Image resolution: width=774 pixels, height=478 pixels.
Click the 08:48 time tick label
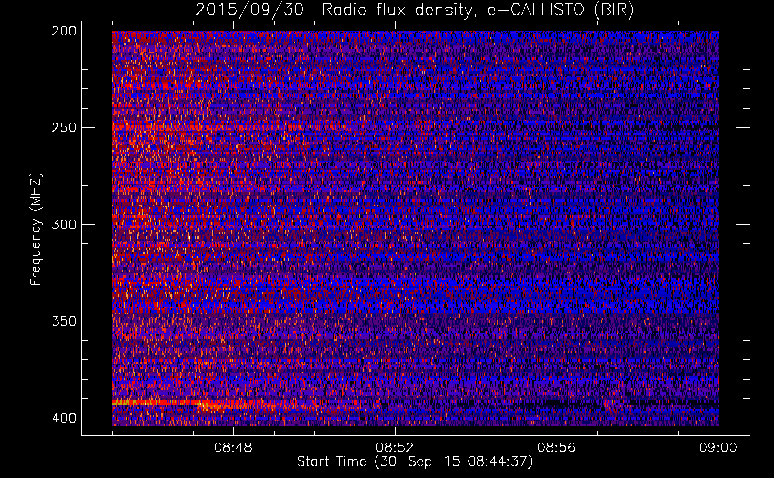233,448
